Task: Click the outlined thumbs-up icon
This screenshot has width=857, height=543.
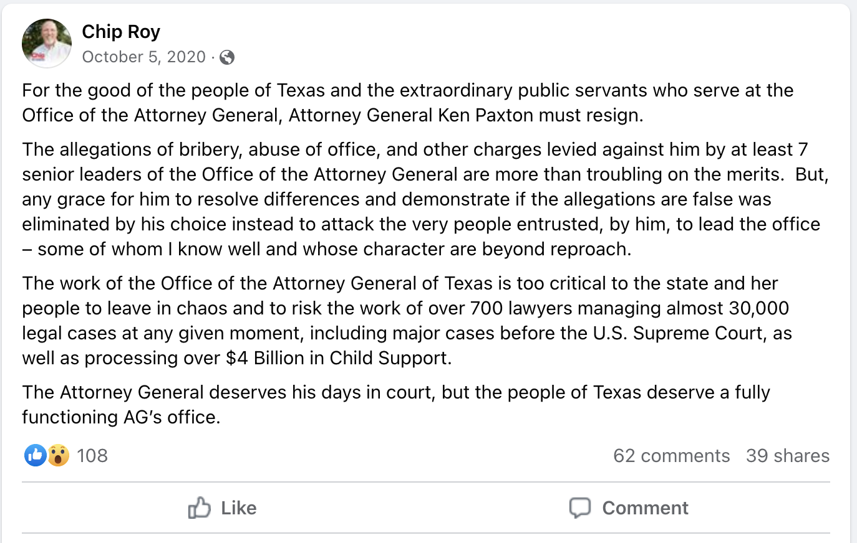Action: [x=200, y=508]
